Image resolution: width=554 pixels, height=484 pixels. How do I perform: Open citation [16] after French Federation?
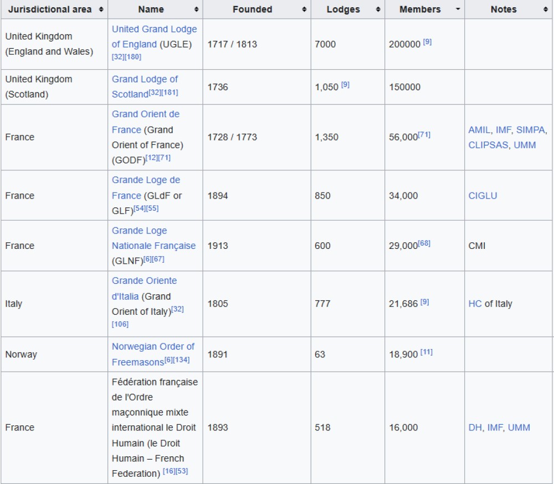(169, 471)
